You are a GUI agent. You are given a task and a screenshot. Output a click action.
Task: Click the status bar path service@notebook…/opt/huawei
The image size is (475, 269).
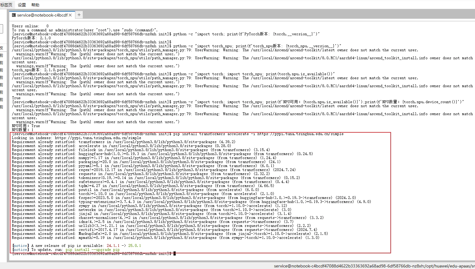click(374, 266)
